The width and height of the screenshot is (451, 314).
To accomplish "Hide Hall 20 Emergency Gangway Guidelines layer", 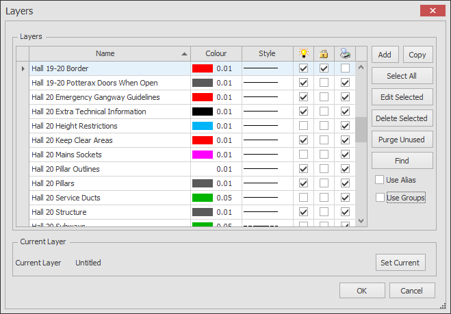I will [303, 97].
